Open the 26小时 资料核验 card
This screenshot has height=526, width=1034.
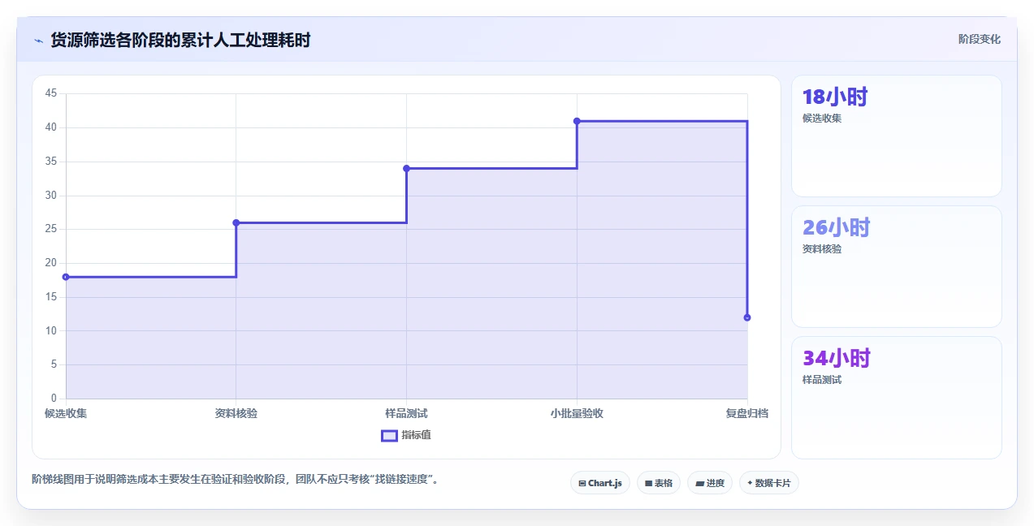pyautogui.click(x=897, y=266)
